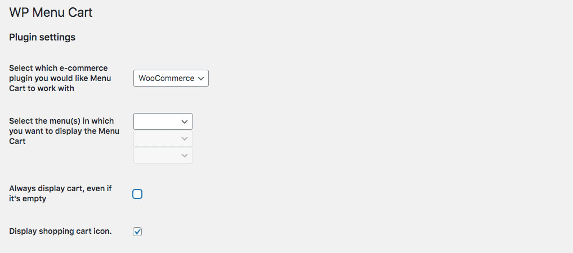
Task: Open the third disabled menu dropdown
Action: [x=163, y=156]
